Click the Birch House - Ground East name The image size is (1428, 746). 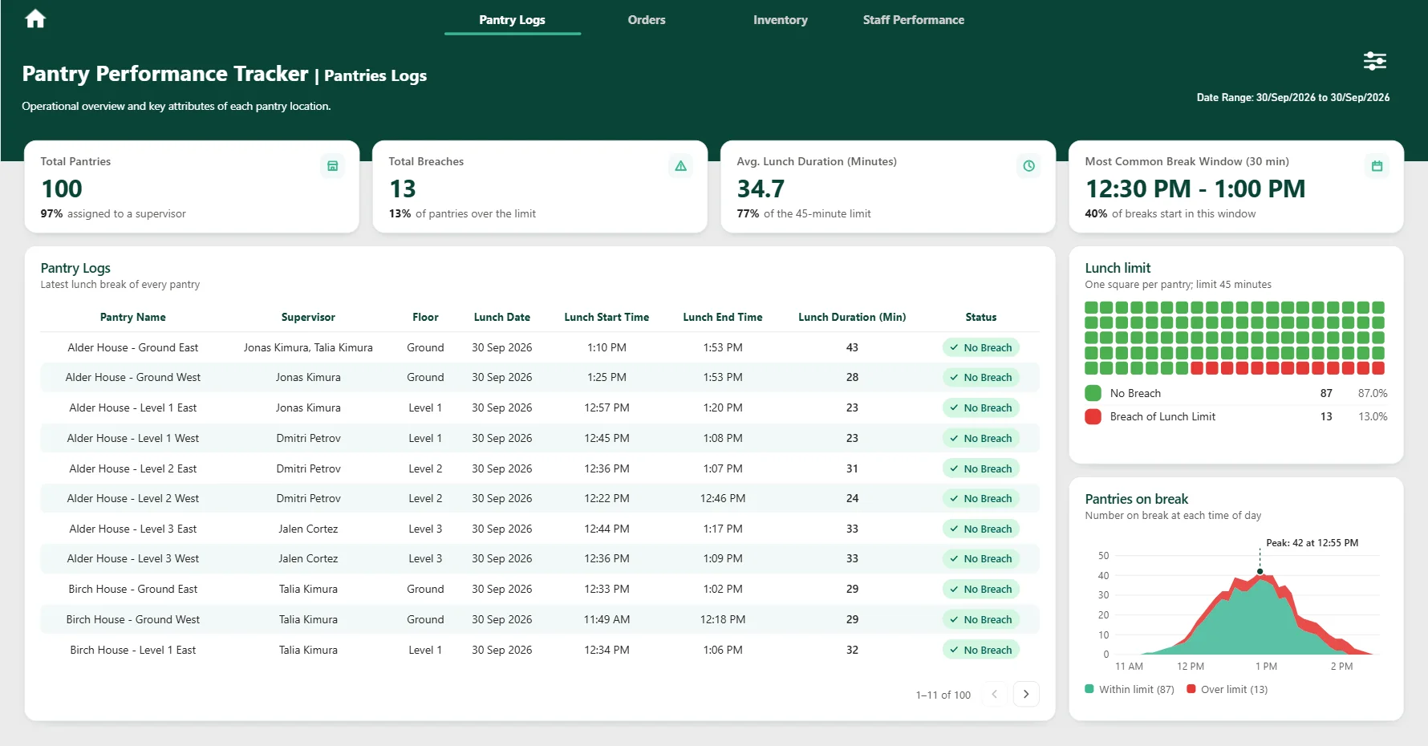(x=133, y=589)
